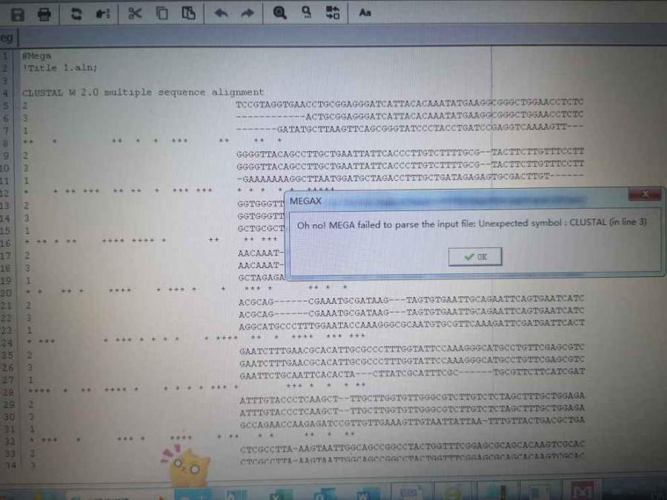Select the file tab ending in 'eg'

click(7, 38)
